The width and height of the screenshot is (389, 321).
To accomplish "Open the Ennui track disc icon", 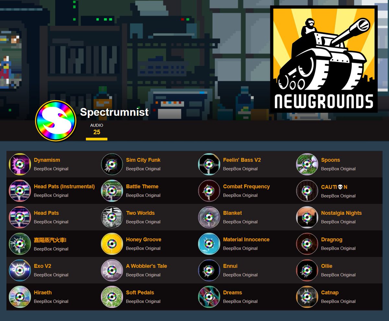I will click(x=209, y=270).
